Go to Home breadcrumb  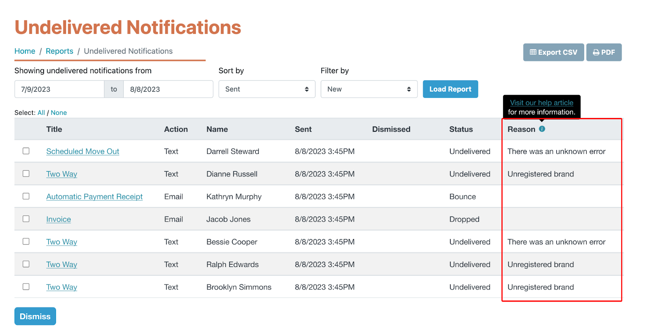point(25,51)
